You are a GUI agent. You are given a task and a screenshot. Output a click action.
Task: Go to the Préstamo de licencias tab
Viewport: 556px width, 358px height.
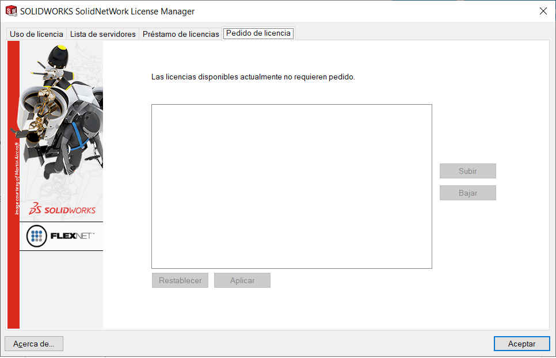coord(181,34)
